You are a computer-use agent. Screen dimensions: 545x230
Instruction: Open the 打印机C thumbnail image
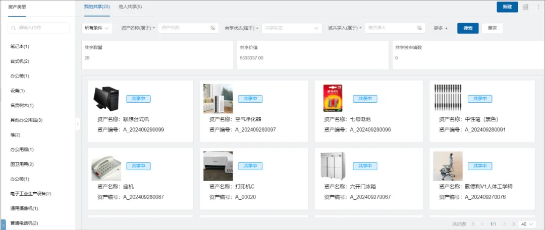point(218,166)
